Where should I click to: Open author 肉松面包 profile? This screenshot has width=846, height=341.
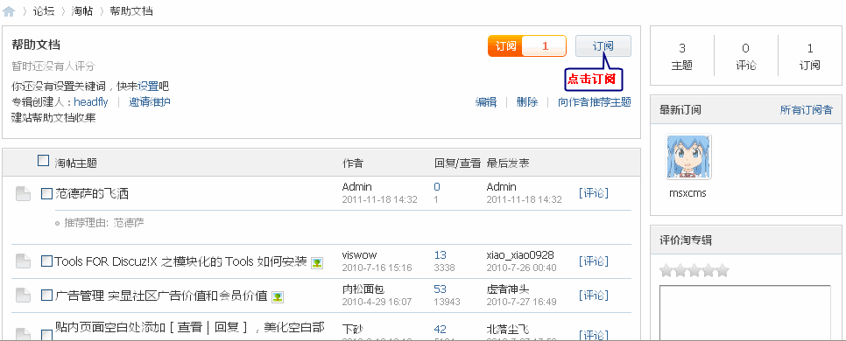pos(363,289)
